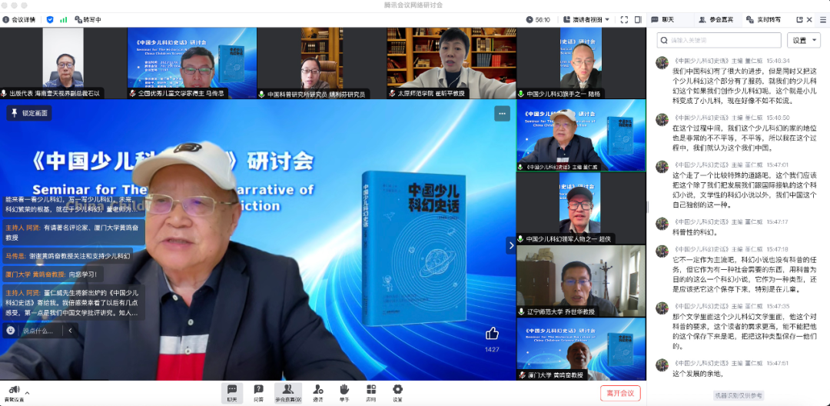This screenshot has width=830, height=406.
Task: Open the emoji picker smiley icon
Action: [11, 330]
